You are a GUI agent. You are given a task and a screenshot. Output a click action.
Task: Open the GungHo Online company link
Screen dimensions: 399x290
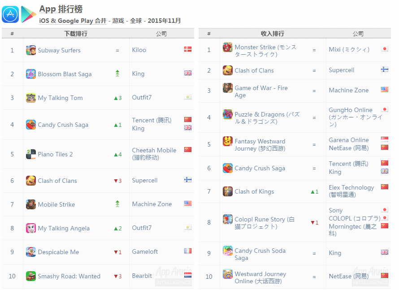[356, 117]
